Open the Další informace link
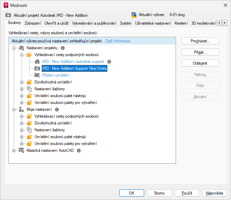 [x=118, y=41]
